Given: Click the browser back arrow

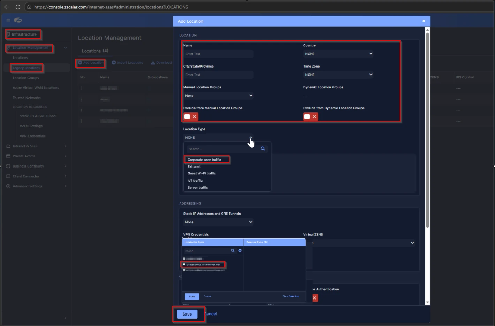Looking at the screenshot, I should pyautogui.click(x=7, y=7).
